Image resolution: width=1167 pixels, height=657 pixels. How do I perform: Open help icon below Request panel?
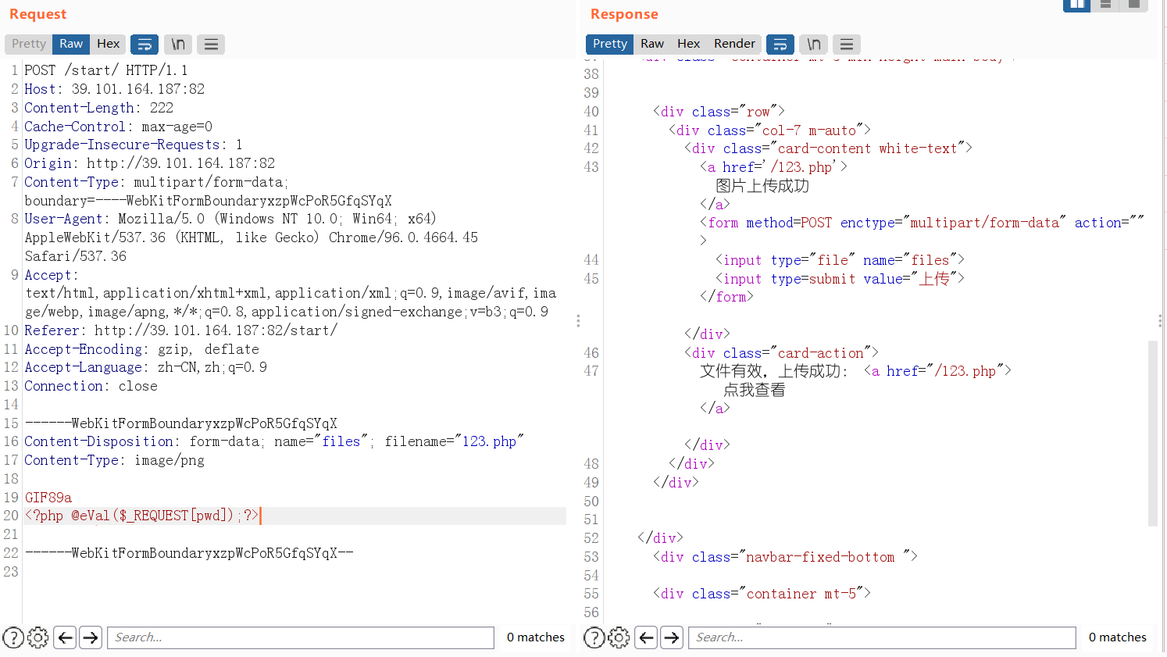tap(13, 637)
